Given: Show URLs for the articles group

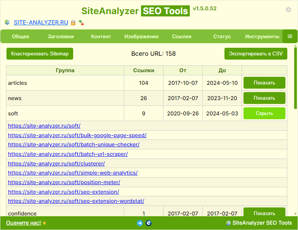Looking at the screenshot, I should point(264,83).
